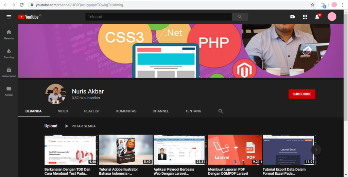Click the Chrome profile avatar
Screen dimensions: 348x177
(334, 5)
